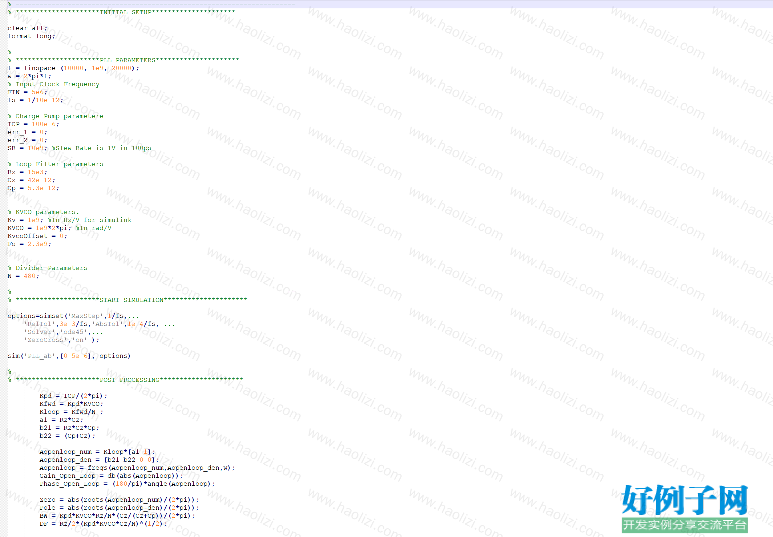Click the 'a1 = Rz*Cz;' line
773x537 pixels.
coord(61,420)
